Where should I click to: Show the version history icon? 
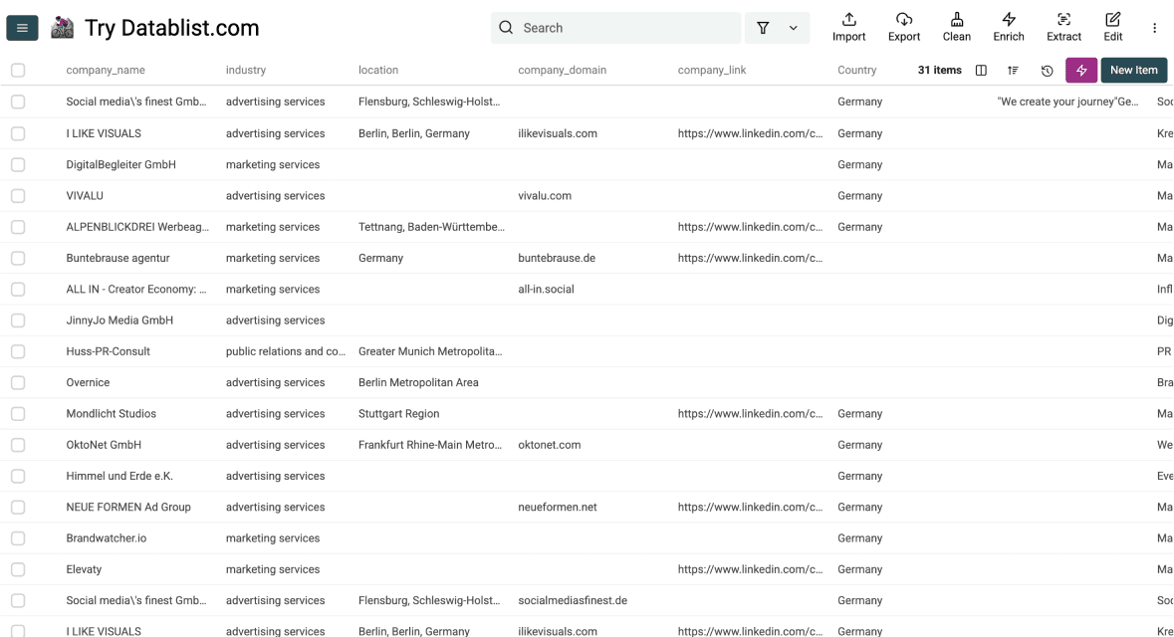1047,71
